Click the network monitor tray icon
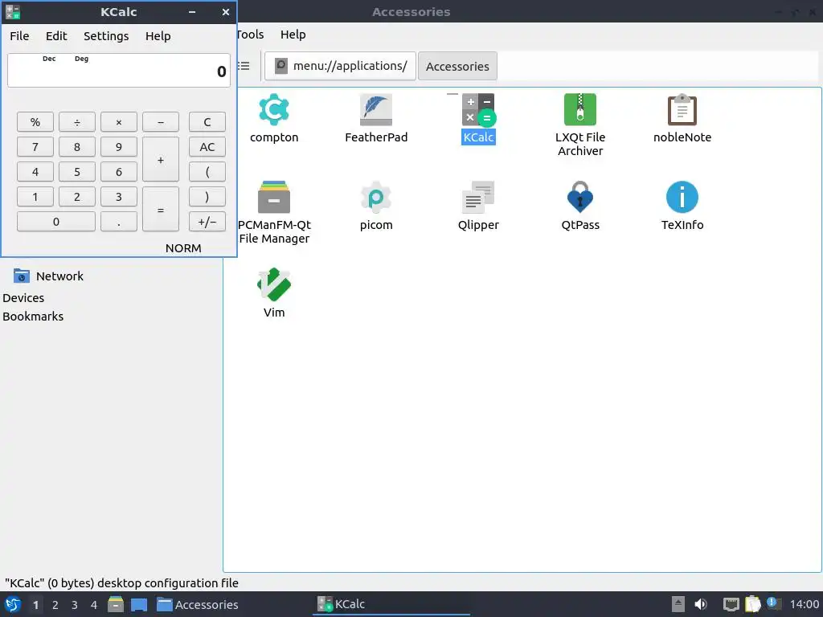Image resolution: width=823 pixels, height=617 pixels. [x=731, y=604]
